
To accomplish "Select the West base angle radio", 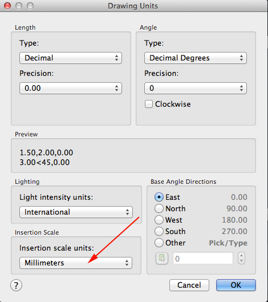I will tap(159, 220).
